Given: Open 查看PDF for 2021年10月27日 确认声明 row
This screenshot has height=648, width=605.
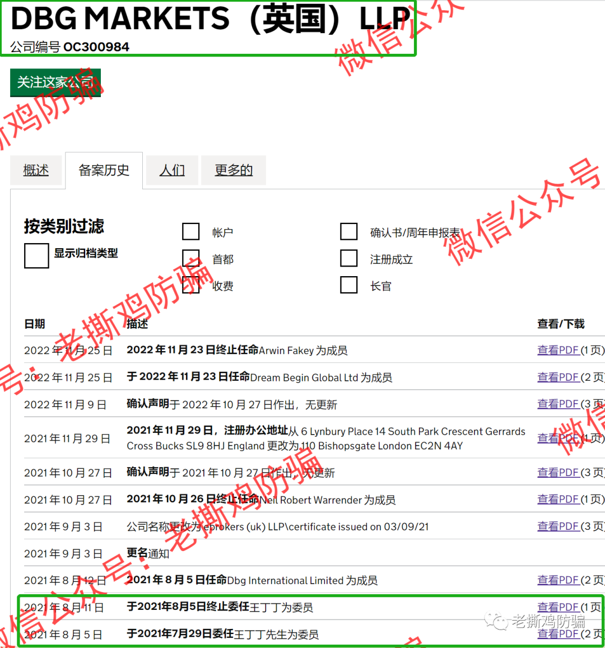Looking at the screenshot, I should [x=558, y=472].
